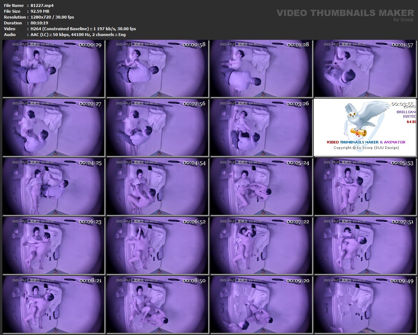Open the thumbnail at timestamp 00:00:29
The width and height of the screenshot is (418, 335).
click(x=53, y=68)
